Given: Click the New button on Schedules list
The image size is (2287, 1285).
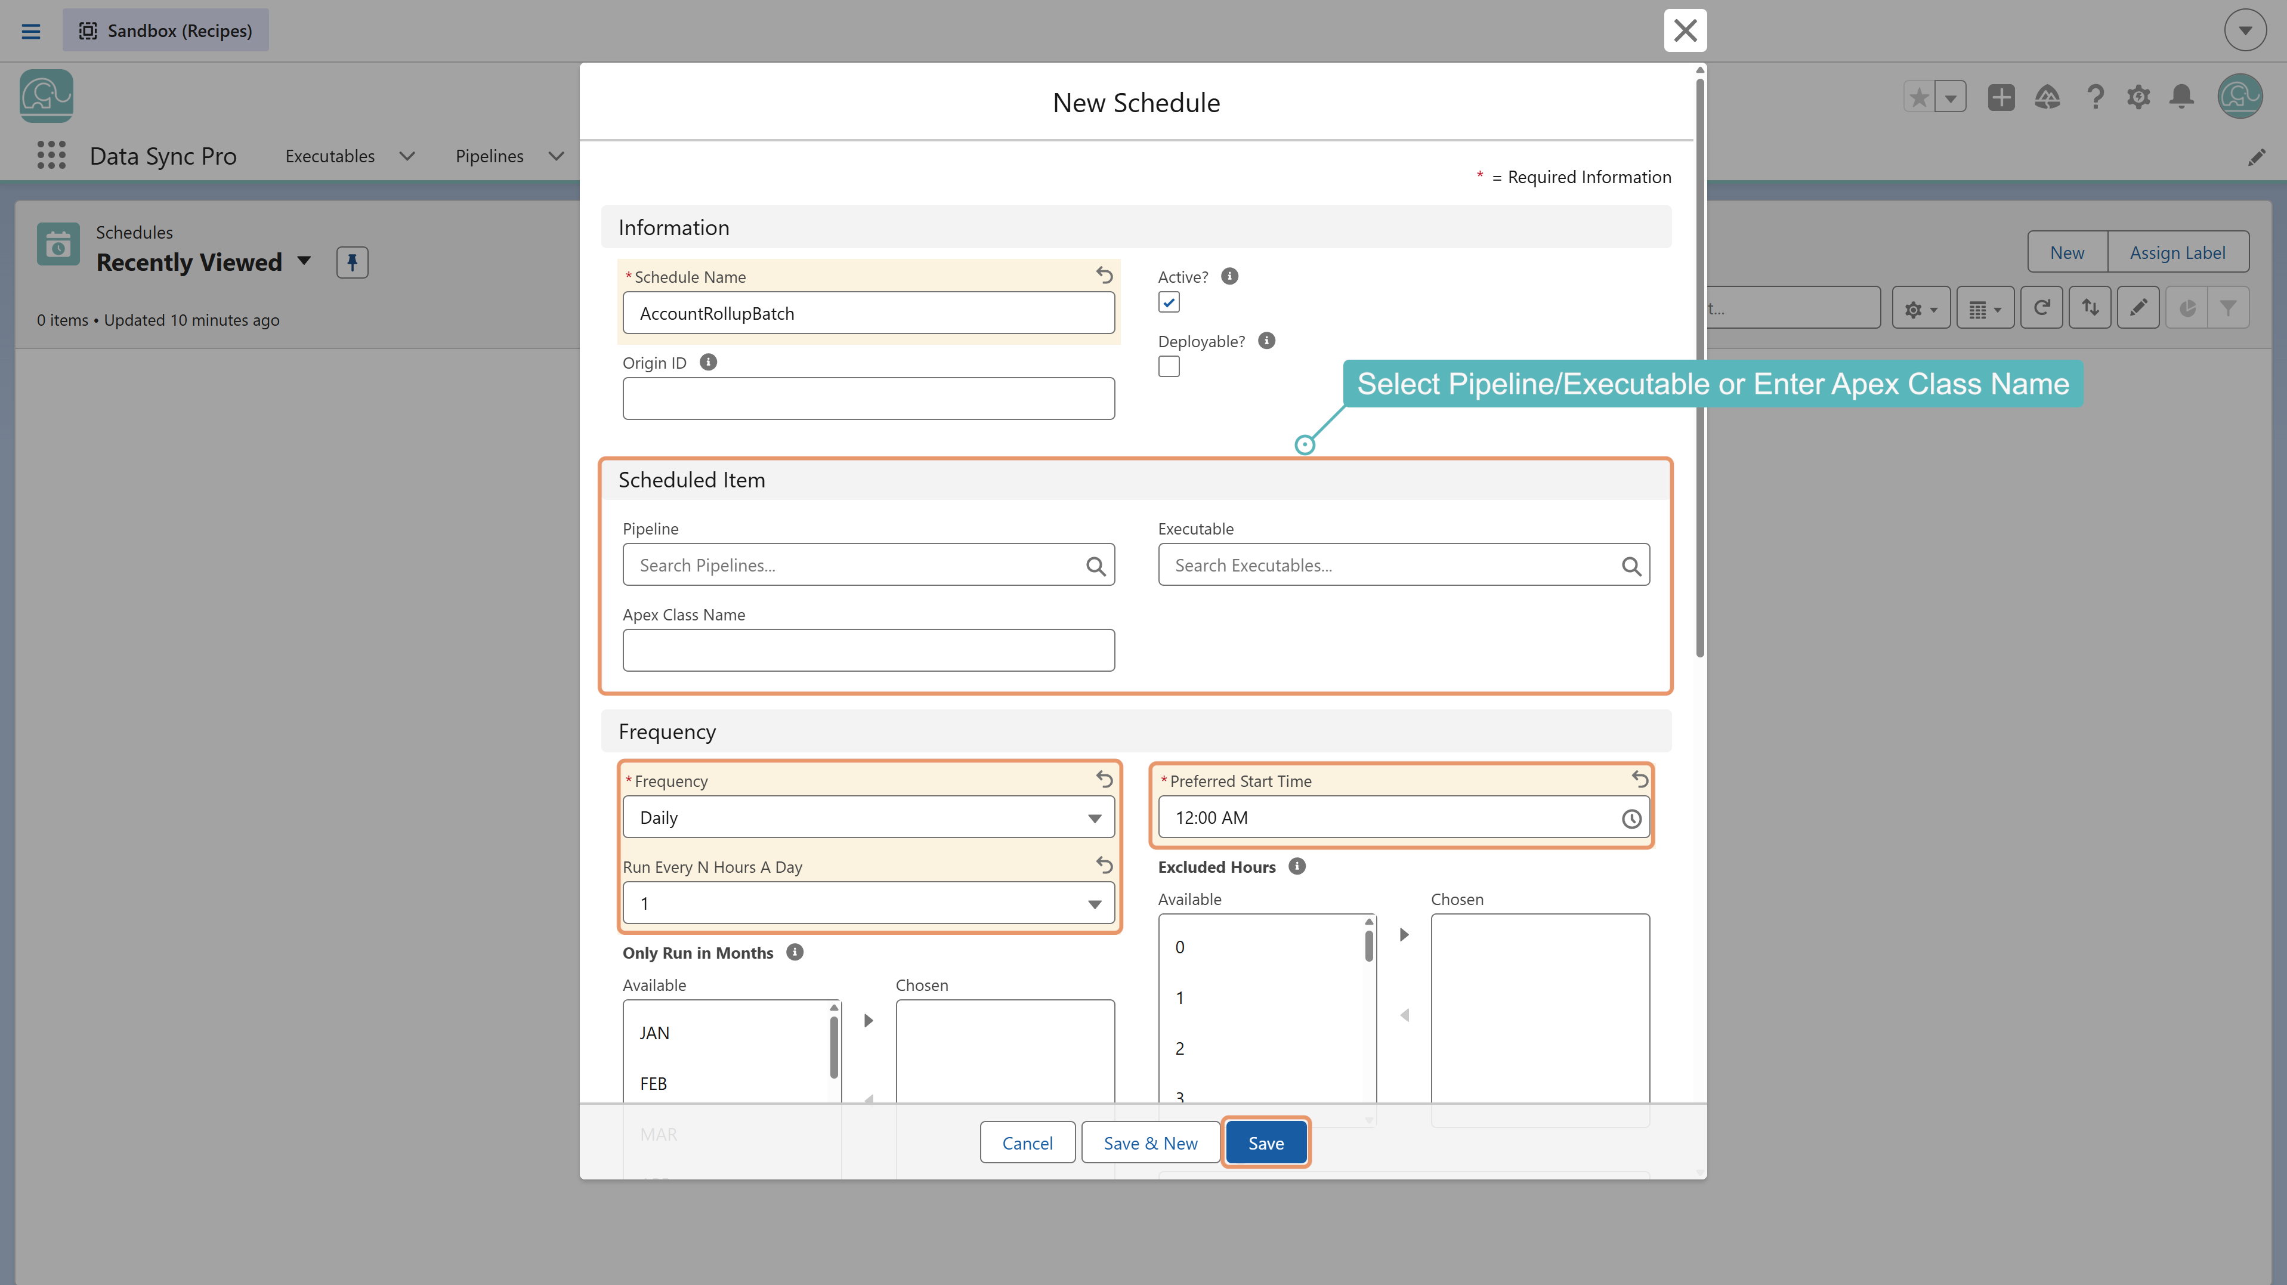Looking at the screenshot, I should (2067, 252).
